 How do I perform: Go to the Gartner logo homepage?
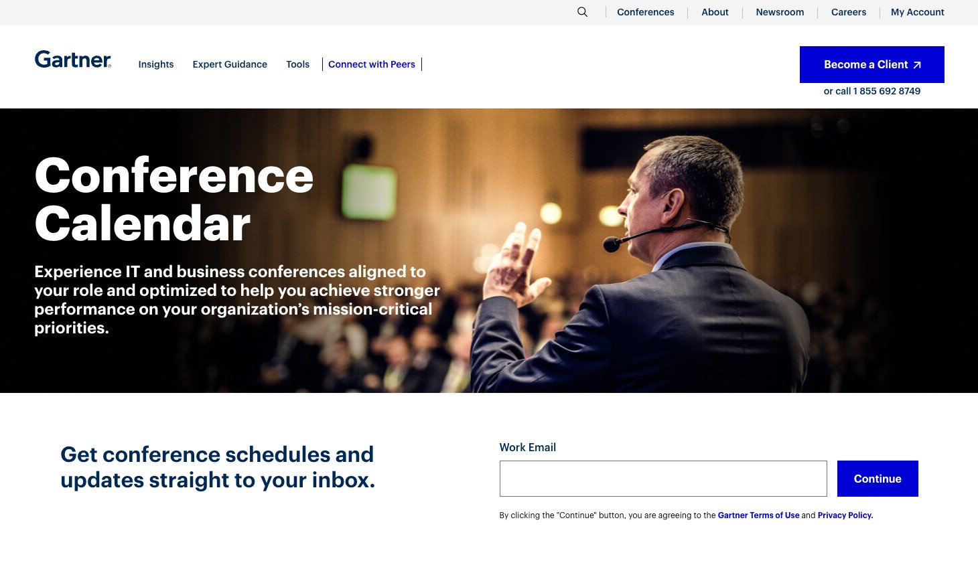tap(73, 60)
